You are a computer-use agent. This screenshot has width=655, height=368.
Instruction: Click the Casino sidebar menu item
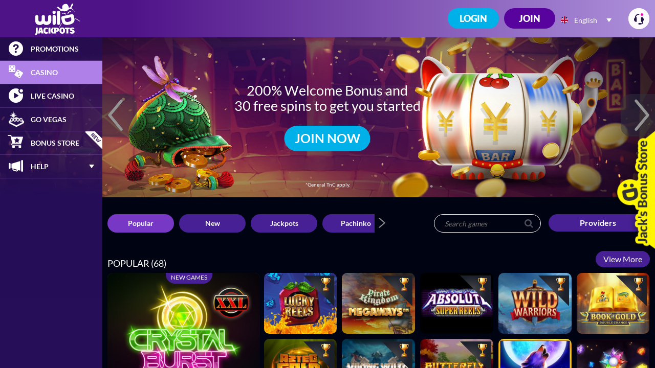[51, 72]
